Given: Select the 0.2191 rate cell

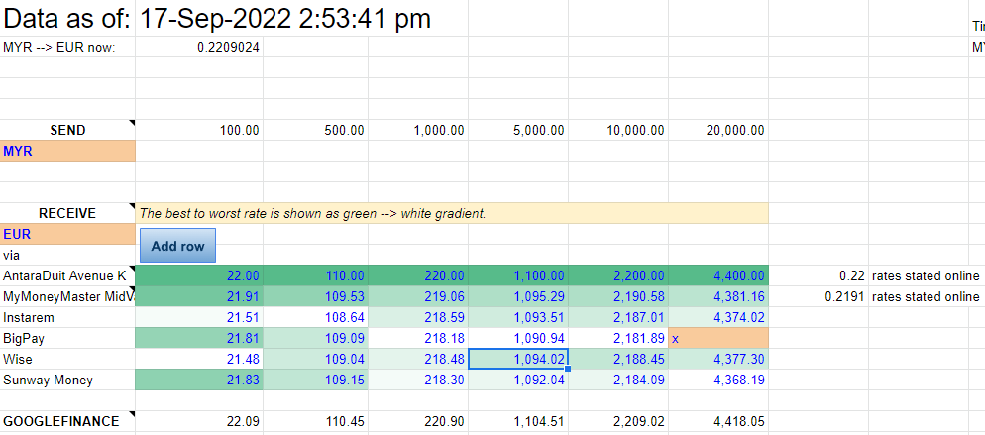Looking at the screenshot, I should pyautogui.click(x=819, y=296).
